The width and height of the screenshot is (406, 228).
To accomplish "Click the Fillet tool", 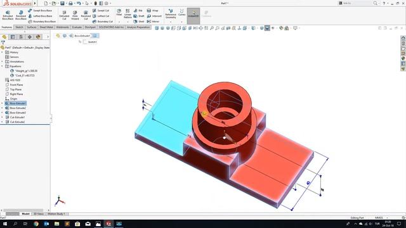I will click(119, 13).
